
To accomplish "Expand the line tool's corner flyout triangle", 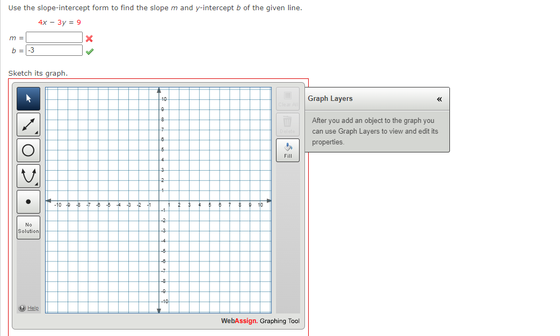I will (x=37, y=133).
